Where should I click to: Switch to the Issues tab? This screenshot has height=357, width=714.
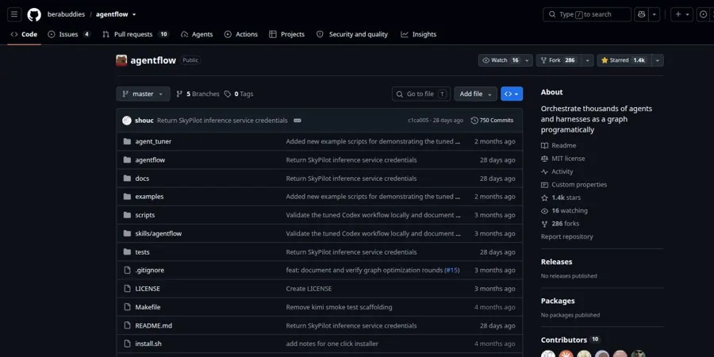(x=69, y=34)
